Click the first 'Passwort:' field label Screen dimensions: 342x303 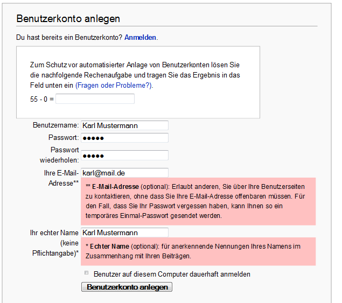64,138
